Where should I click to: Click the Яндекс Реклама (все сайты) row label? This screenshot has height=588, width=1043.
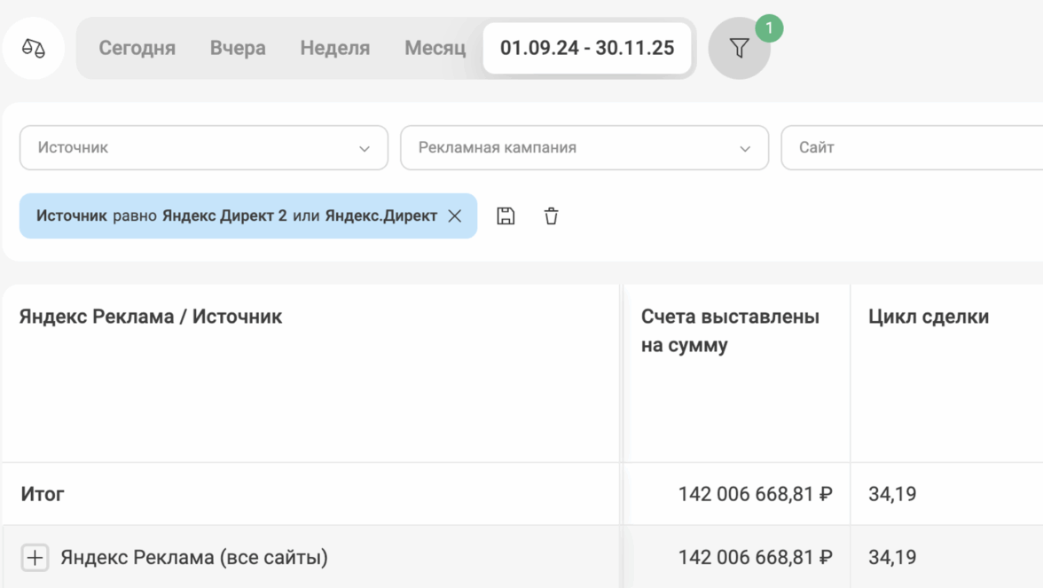click(194, 558)
